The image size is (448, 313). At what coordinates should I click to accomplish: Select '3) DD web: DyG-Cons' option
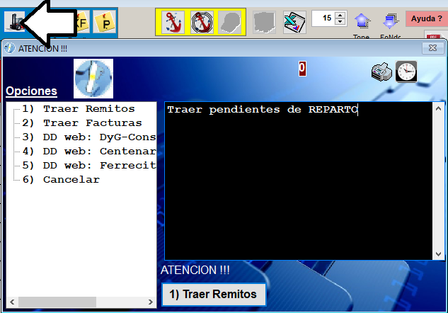point(98,137)
